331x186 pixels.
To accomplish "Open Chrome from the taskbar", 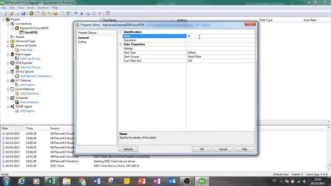I will point(82,181).
